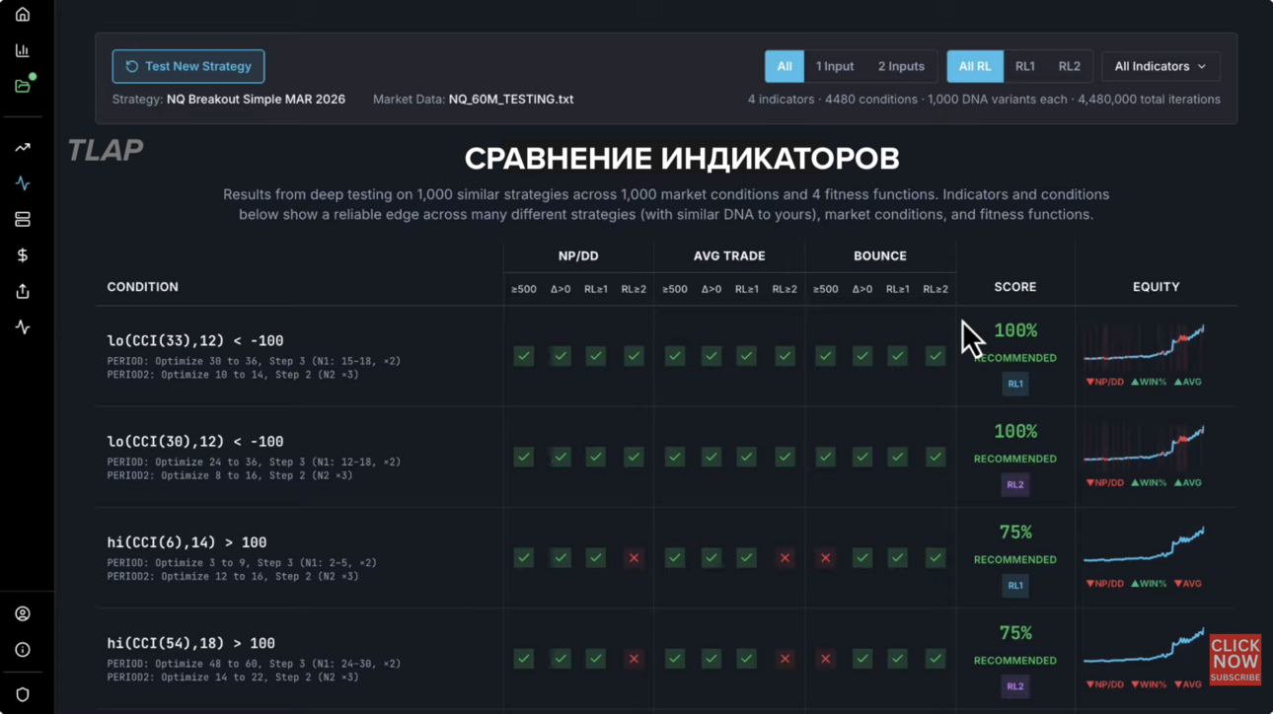Click condition text 'lo(CCI(33),12) < -100'
The width and height of the screenshot is (1273, 714).
[x=195, y=341]
